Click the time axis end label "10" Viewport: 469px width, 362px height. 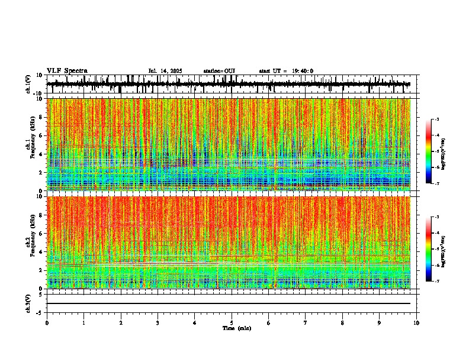click(416, 323)
